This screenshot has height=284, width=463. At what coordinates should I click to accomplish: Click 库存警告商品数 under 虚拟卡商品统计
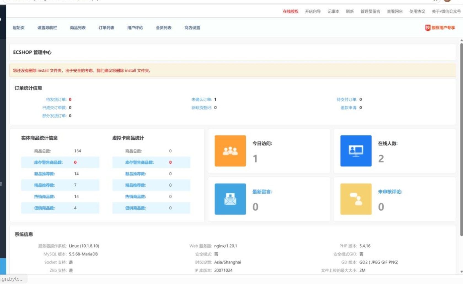coord(139,162)
